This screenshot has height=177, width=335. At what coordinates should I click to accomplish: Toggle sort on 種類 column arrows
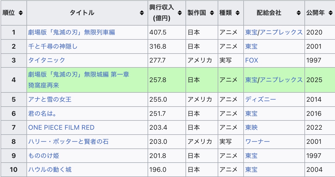(x=238, y=13)
